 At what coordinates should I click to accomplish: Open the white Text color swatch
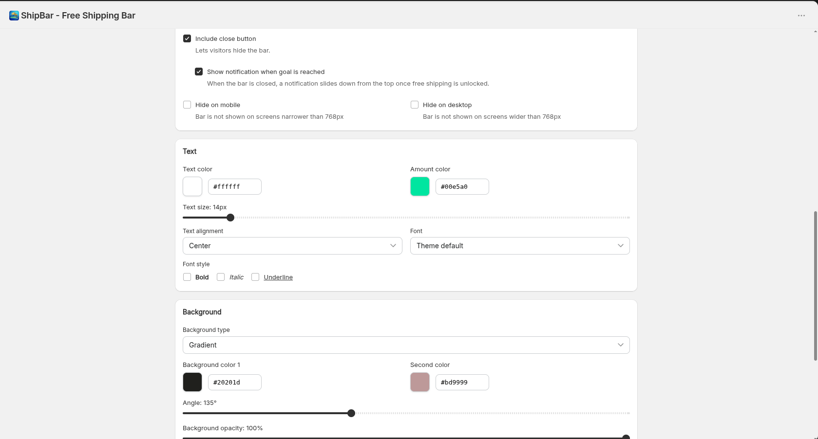pyautogui.click(x=192, y=186)
